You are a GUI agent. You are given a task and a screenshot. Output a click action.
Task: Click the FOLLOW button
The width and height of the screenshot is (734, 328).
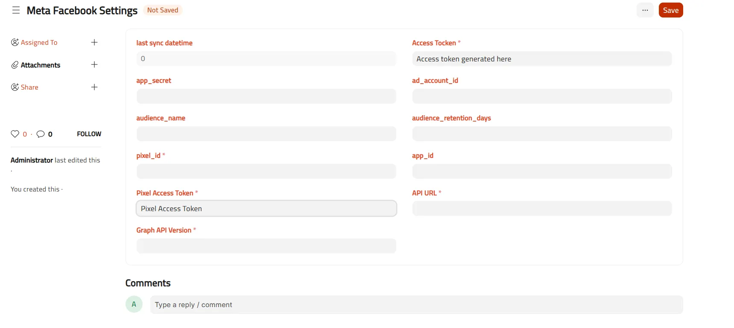(89, 134)
